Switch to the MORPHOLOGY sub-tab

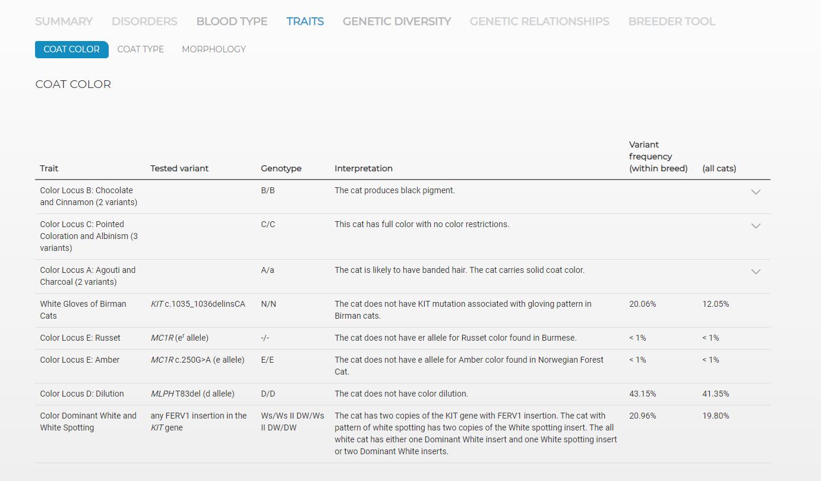[214, 49]
